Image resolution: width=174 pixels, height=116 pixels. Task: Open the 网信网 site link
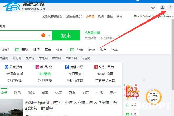pos(86,58)
